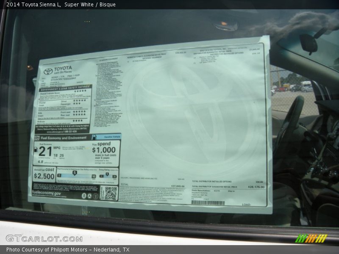Select the fuel pump icon beside 21 MPG
This screenshot has height=254, width=339.
(36, 149)
